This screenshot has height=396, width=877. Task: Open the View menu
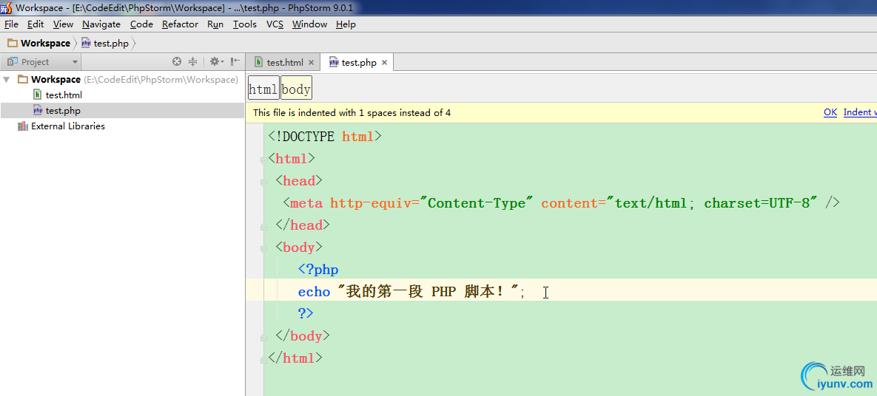[63, 24]
